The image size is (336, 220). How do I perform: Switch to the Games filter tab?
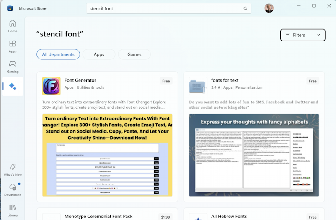click(x=134, y=54)
